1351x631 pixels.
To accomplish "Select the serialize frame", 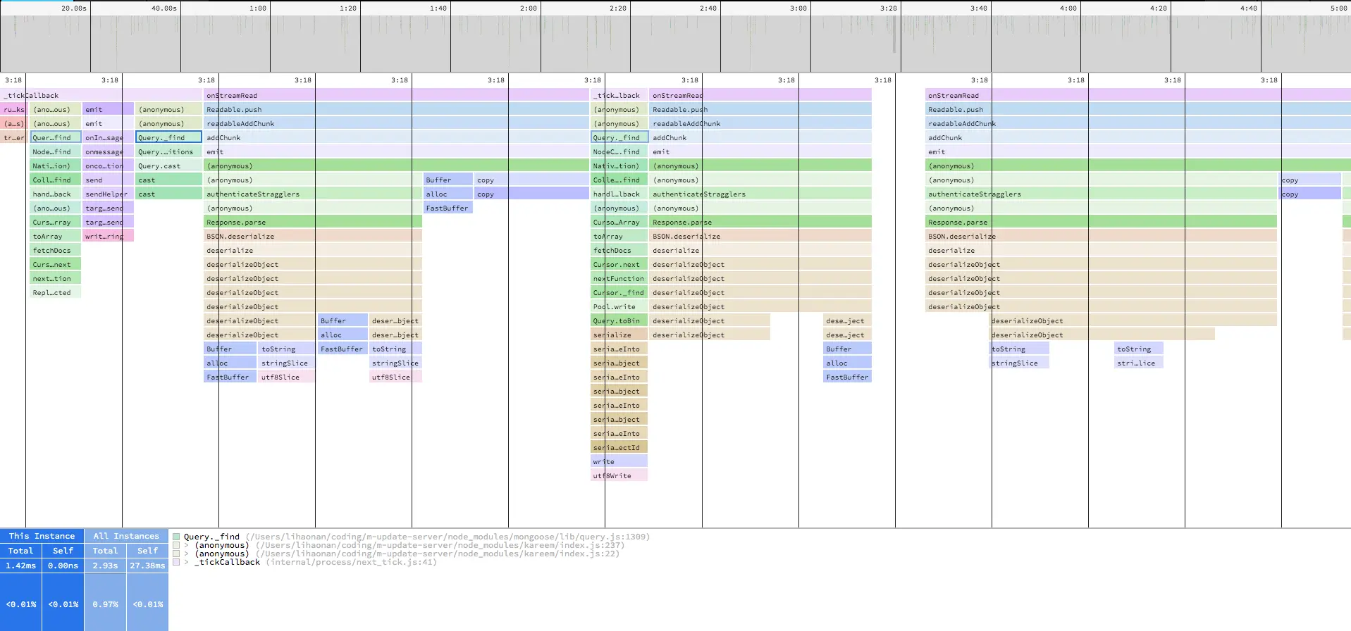I will click(x=619, y=335).
